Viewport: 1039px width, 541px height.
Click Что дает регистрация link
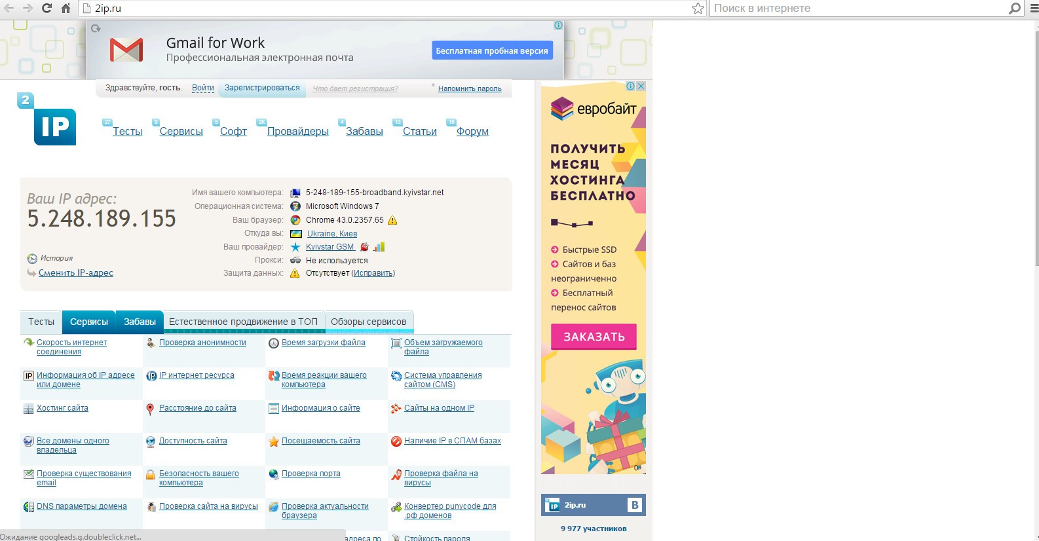[355, 88]
